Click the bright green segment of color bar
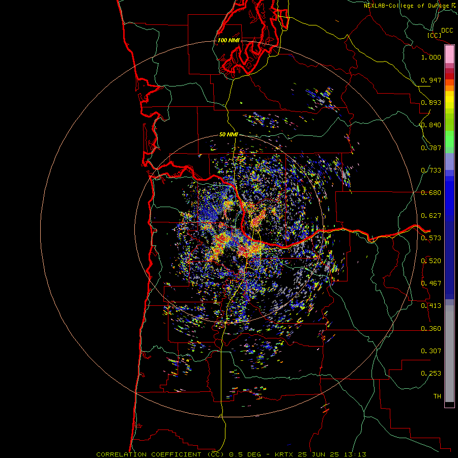The width and height of the screenshot is (458, 458). (449, 139)
